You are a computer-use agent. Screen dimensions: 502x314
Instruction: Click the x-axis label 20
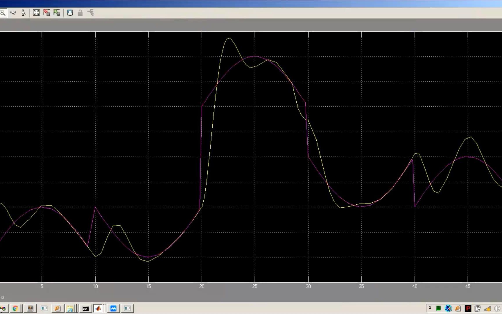pyautogui.click(x=202, y=286)
